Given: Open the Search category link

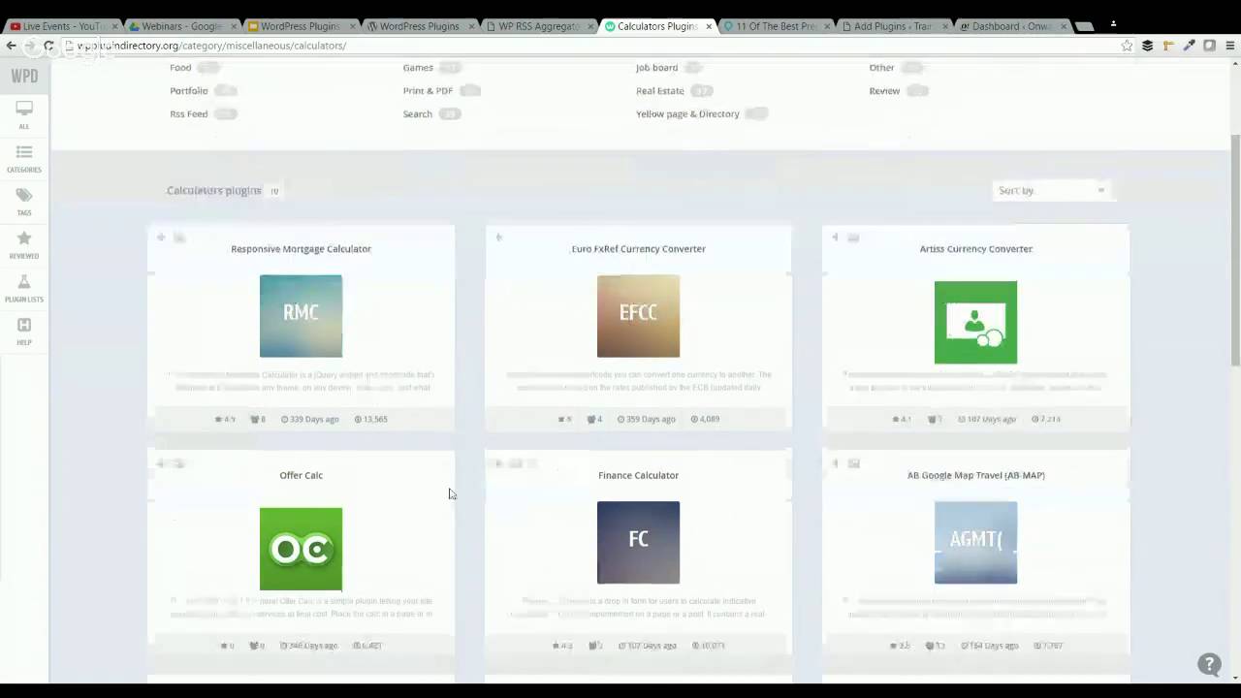Looking at the screenshot, I should tap(418, 114).
